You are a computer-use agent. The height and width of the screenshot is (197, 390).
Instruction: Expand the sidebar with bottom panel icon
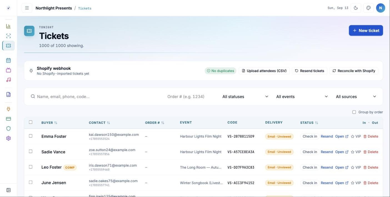coord(8,190)
